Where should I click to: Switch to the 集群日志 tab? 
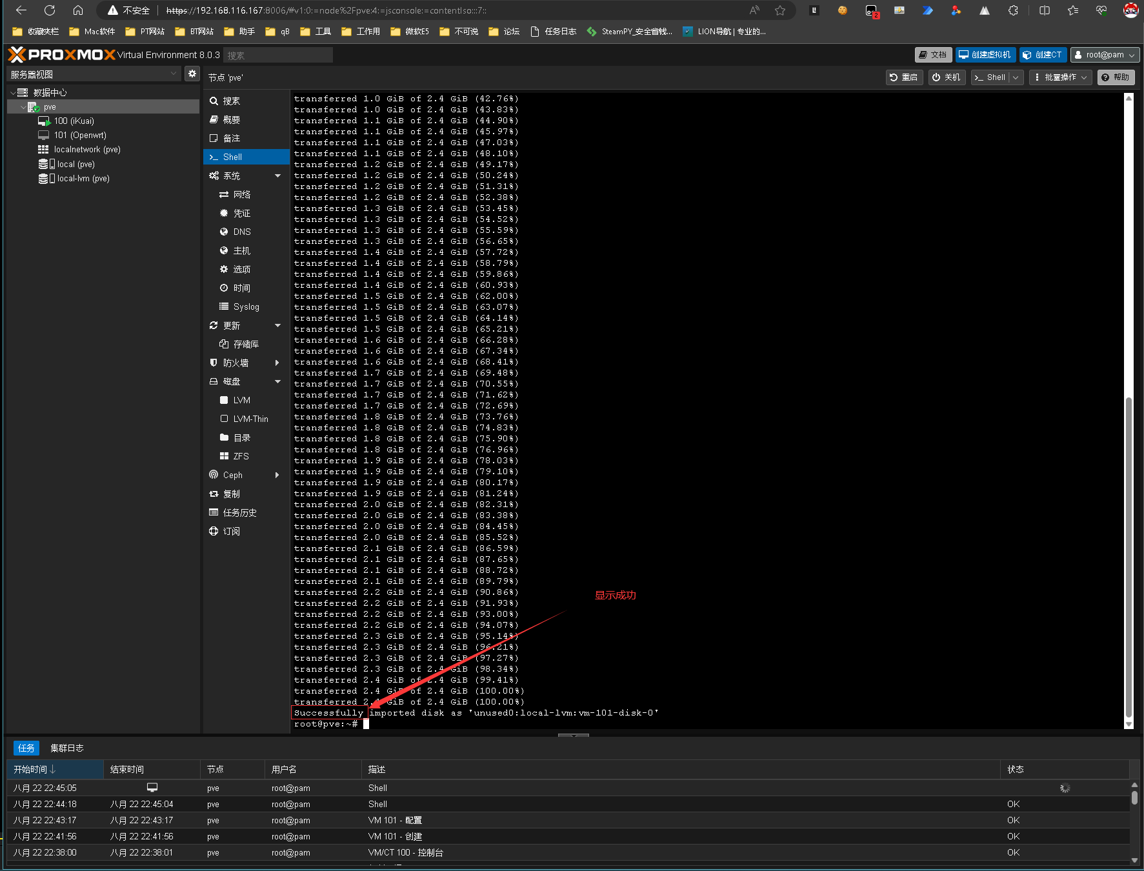(x=67, y=748)
